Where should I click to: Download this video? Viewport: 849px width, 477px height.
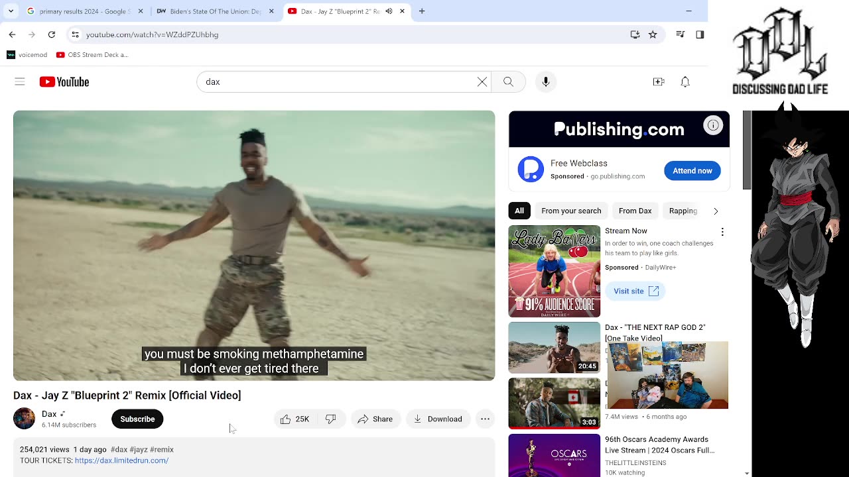coord(438,419)
